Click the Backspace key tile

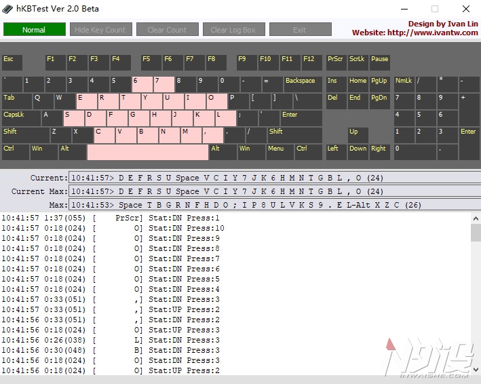point(303,84)
